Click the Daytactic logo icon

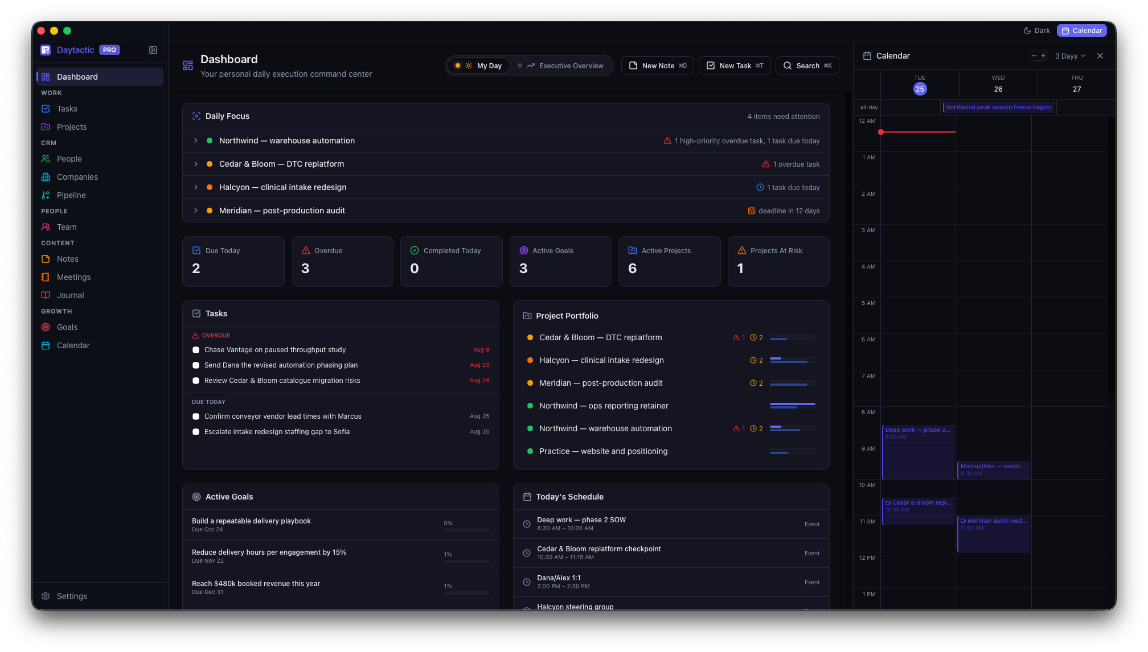[x=46, y=50]
